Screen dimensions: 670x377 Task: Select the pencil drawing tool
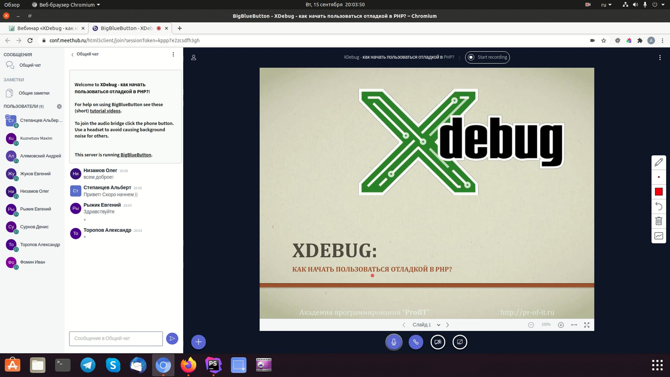(x=659, y=162)
